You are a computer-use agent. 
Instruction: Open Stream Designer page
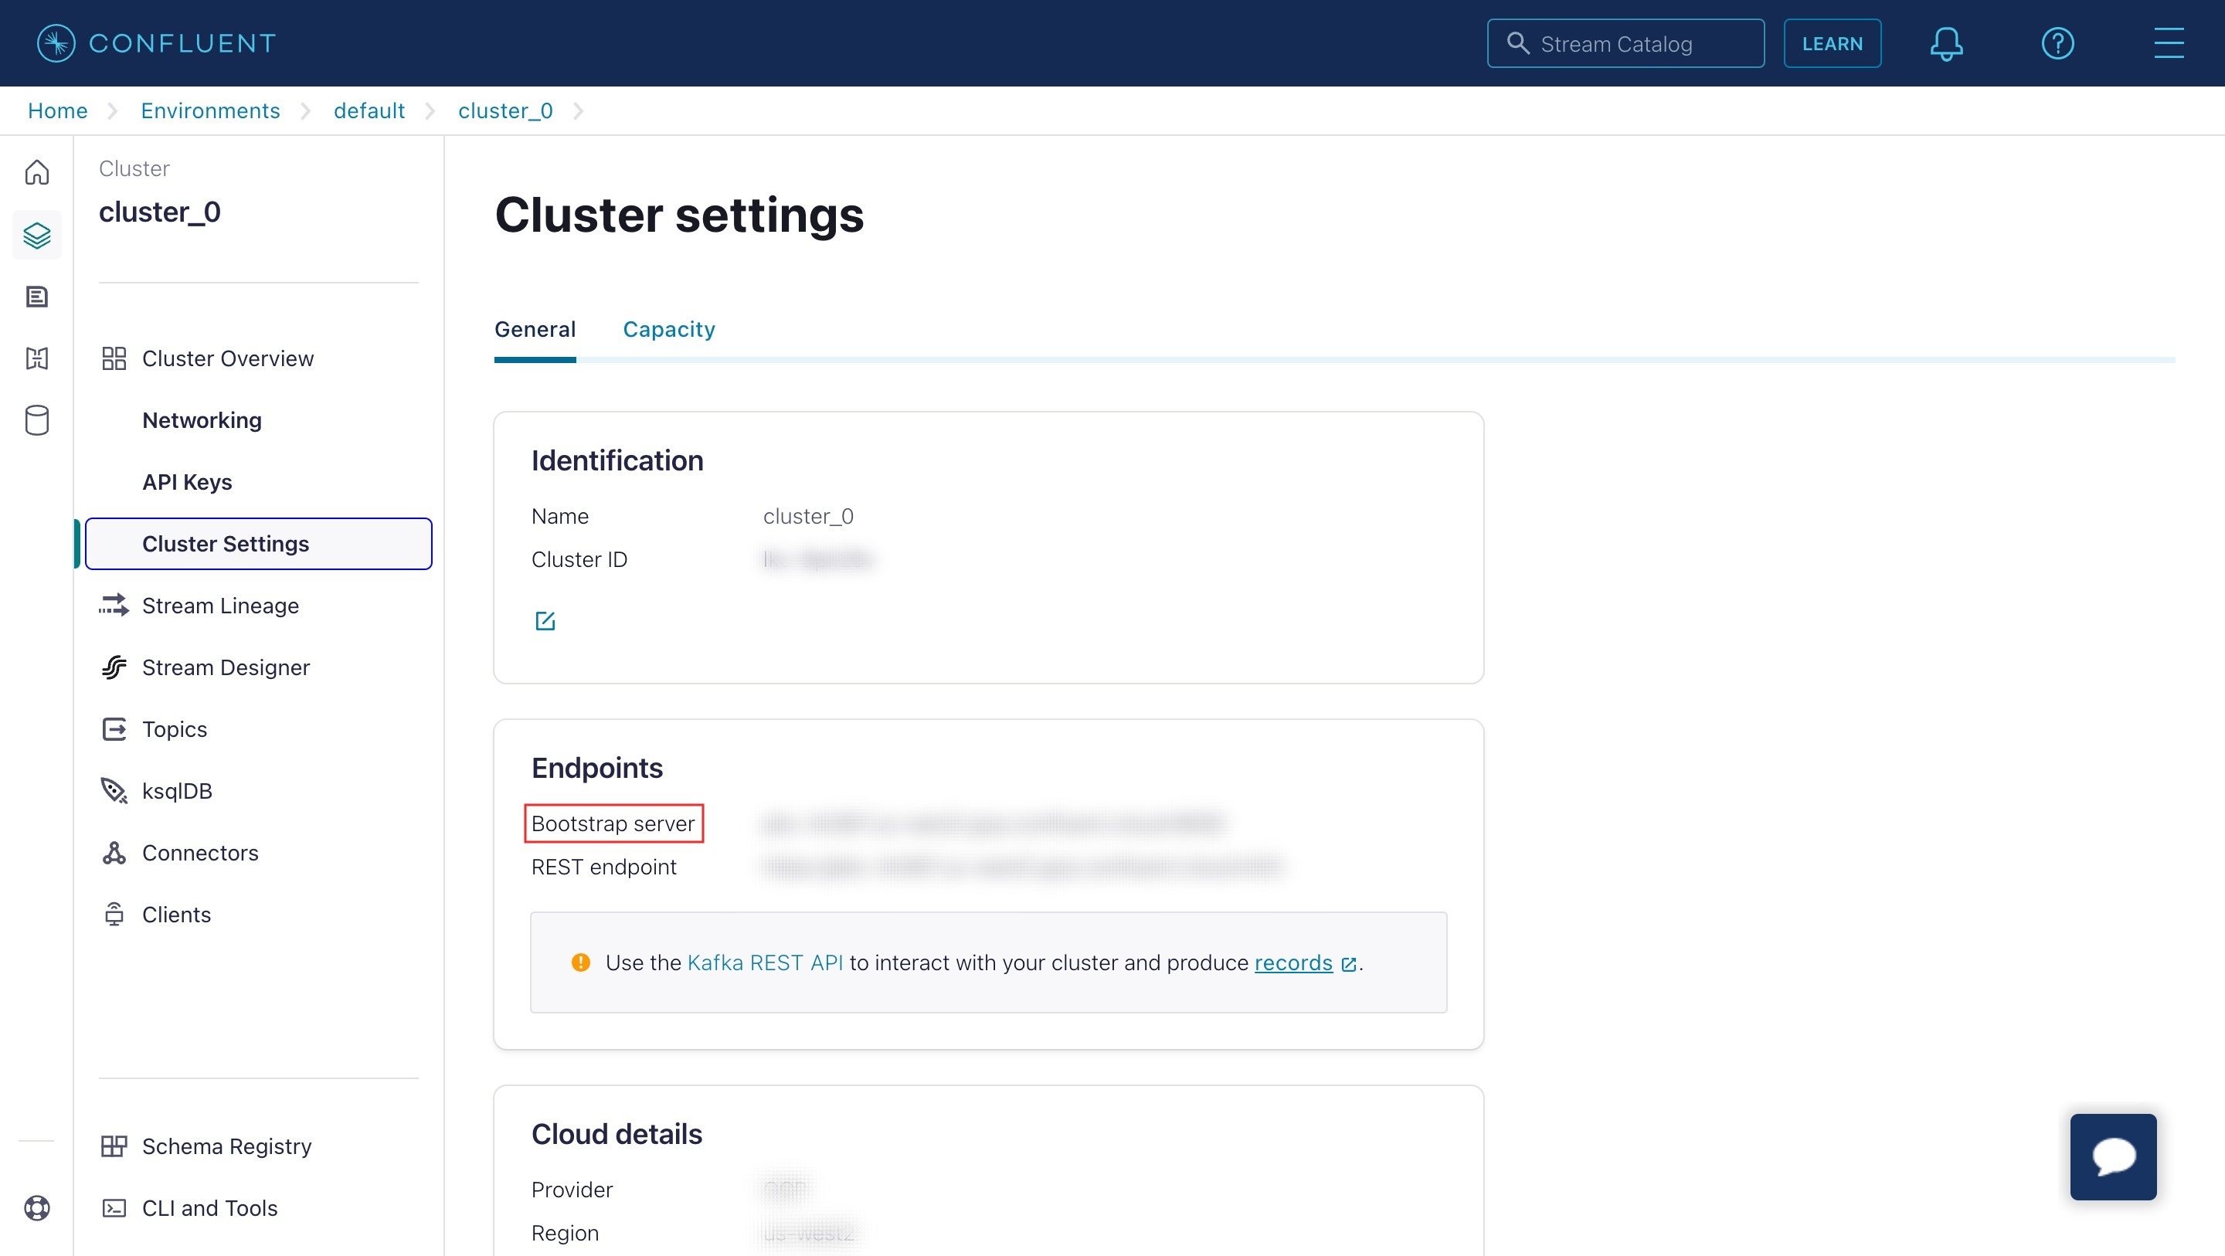(226, 667)
